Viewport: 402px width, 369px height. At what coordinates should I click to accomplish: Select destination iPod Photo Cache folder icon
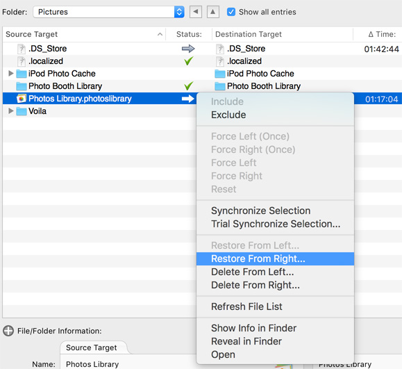[219, 74]
